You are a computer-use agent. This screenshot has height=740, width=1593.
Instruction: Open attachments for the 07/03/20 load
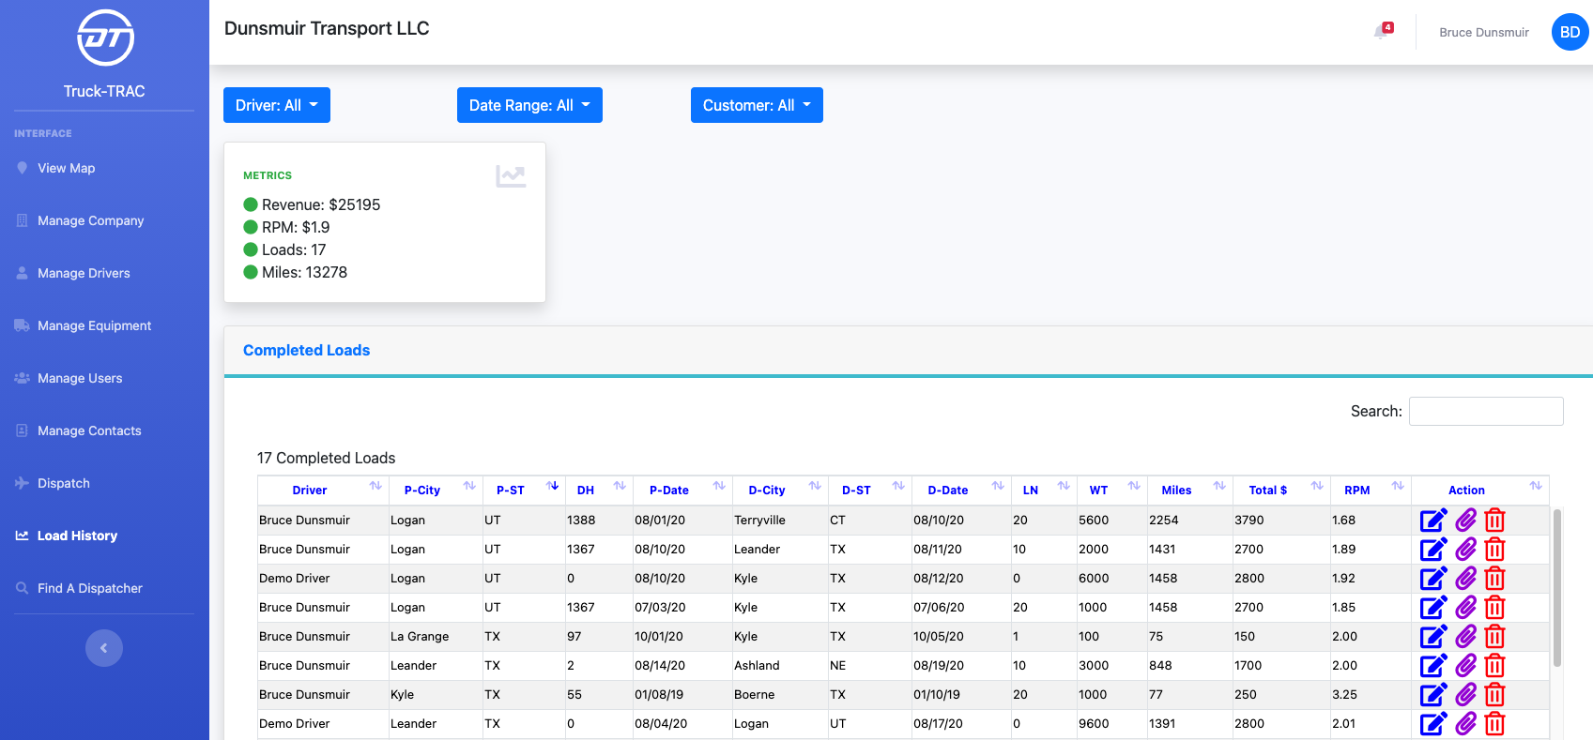click(1466, 607)
